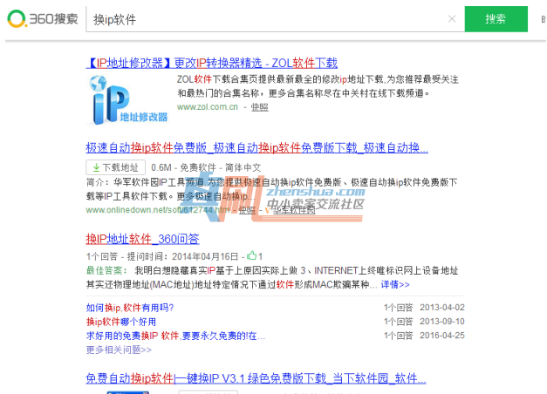Clear the search box with the X icon
This screenshot has height=394, width=547.
pos(452,19)
